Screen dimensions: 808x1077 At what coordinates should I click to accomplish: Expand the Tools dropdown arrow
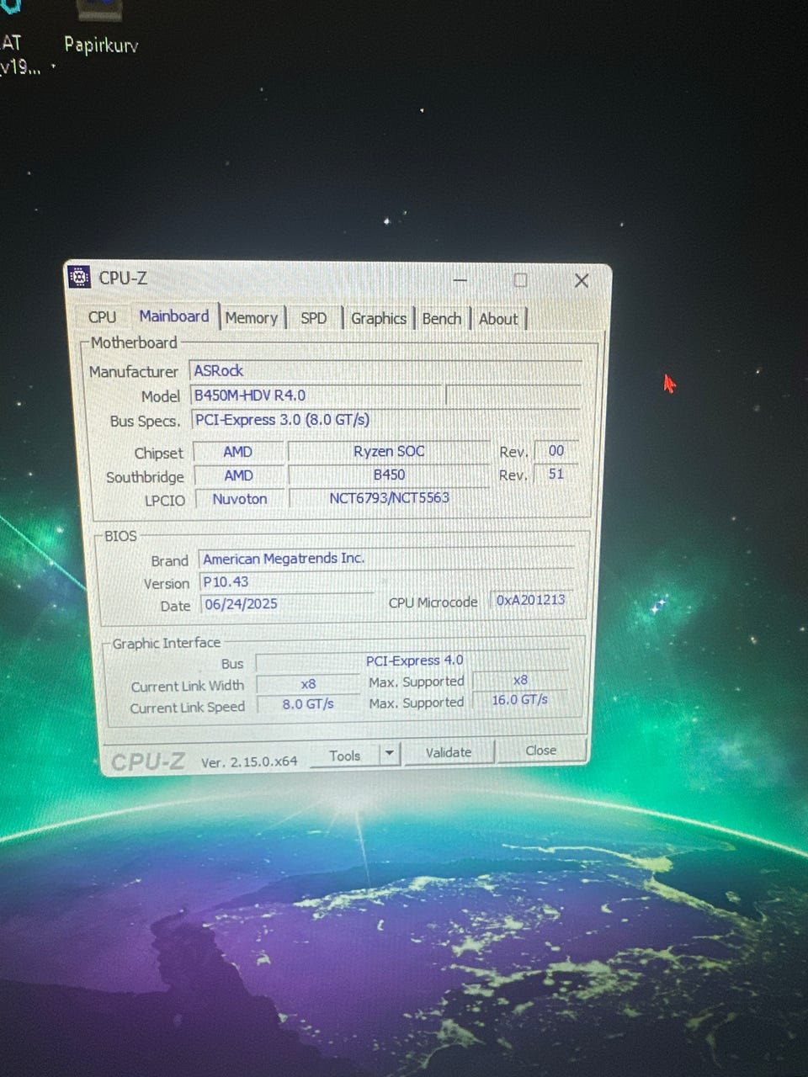click(x=390, y=754)
